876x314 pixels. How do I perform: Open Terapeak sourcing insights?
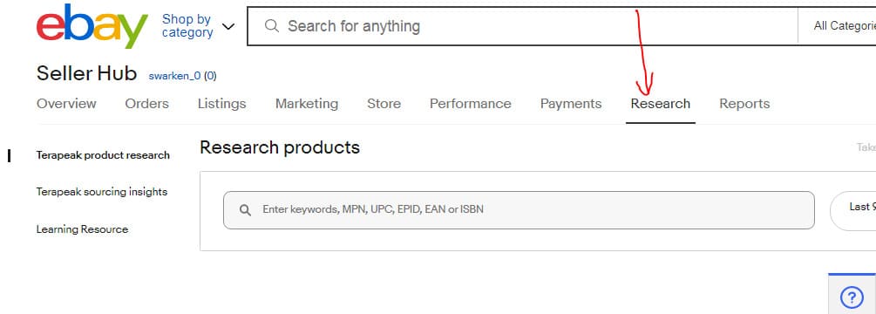(x=102, y=192)
